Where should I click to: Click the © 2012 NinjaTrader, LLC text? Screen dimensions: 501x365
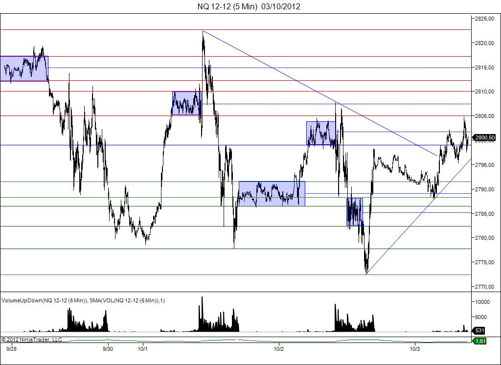(32, 340)
